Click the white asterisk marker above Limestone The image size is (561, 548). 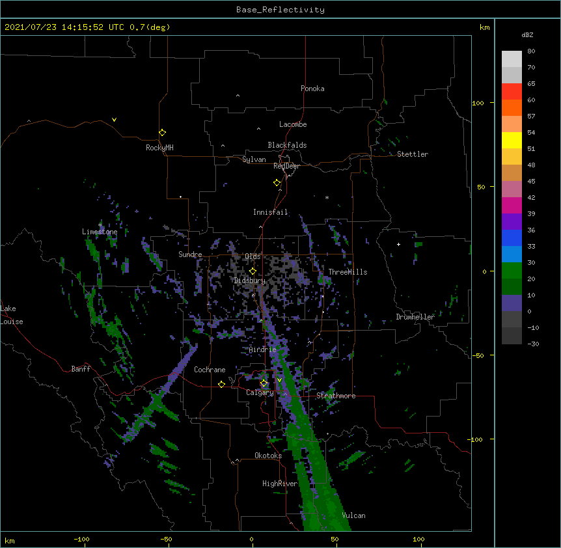[x=100, y=225]
